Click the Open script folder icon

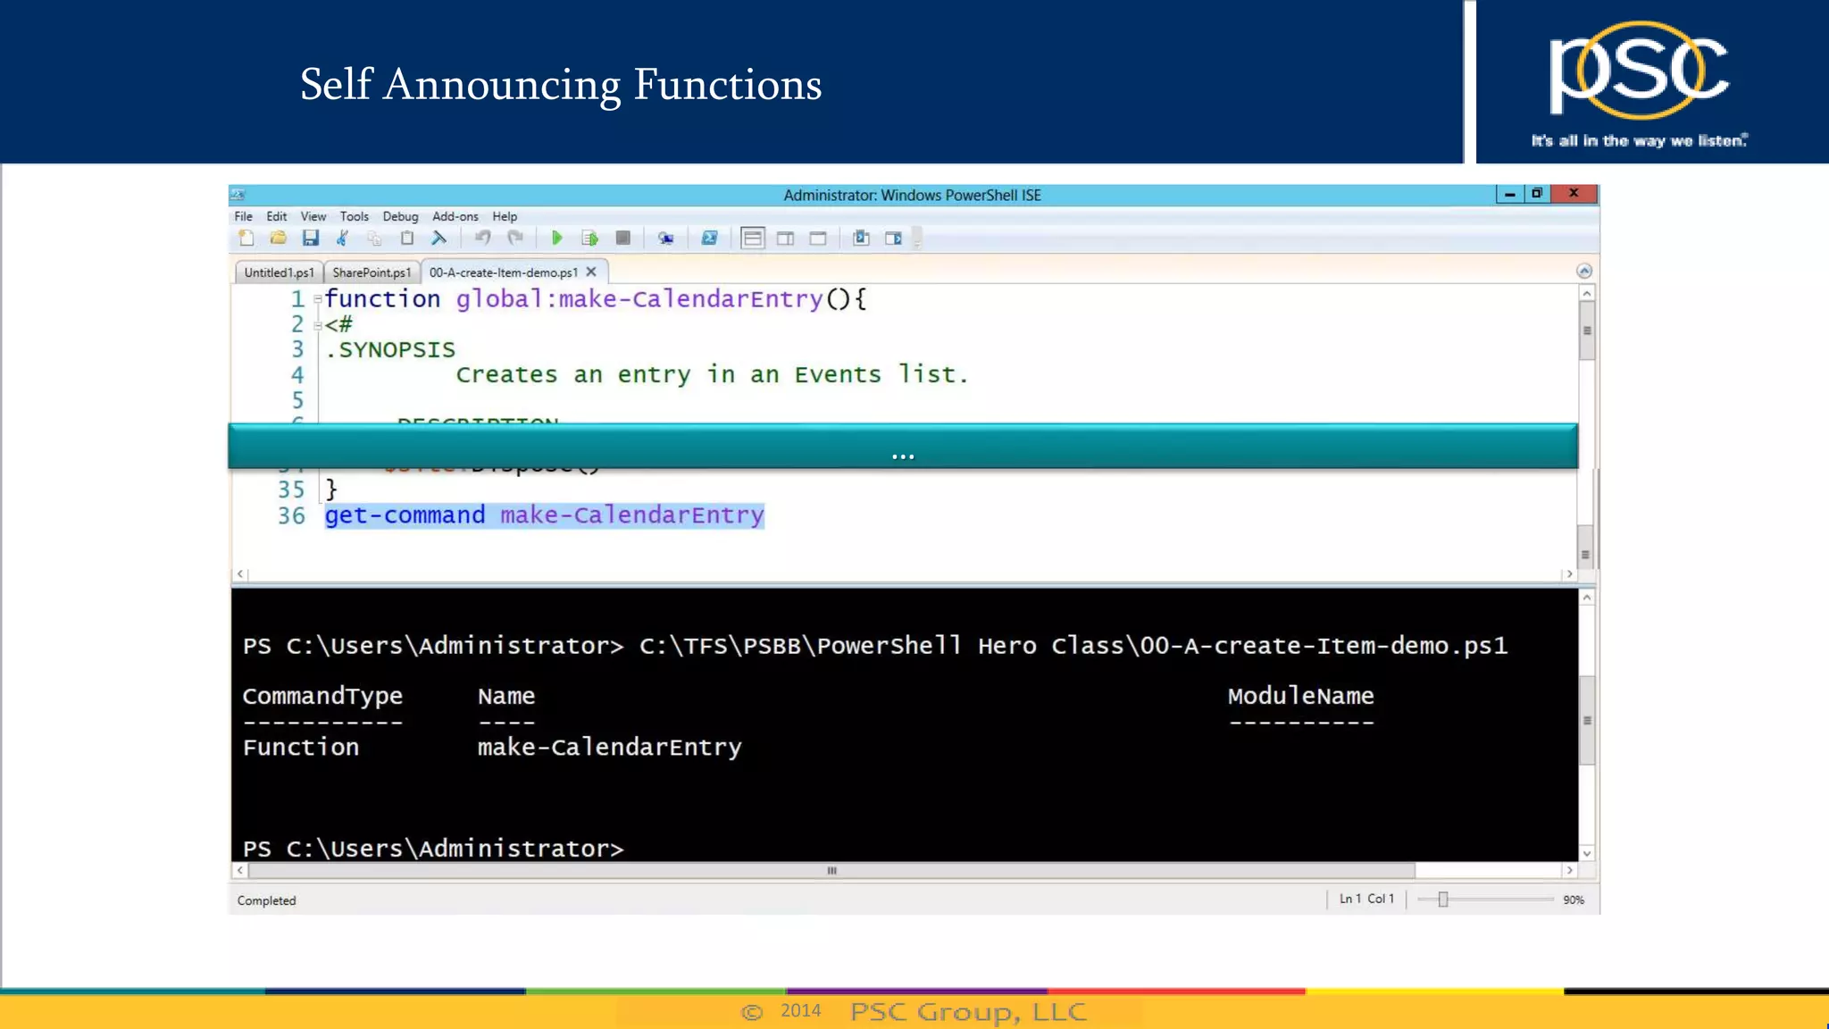[279, 238]
